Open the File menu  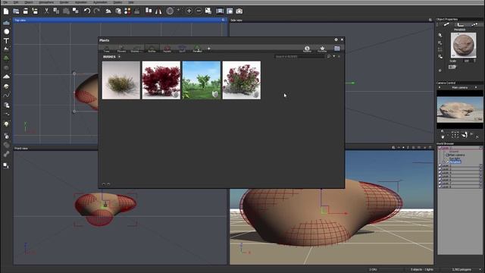coord(5,2)
